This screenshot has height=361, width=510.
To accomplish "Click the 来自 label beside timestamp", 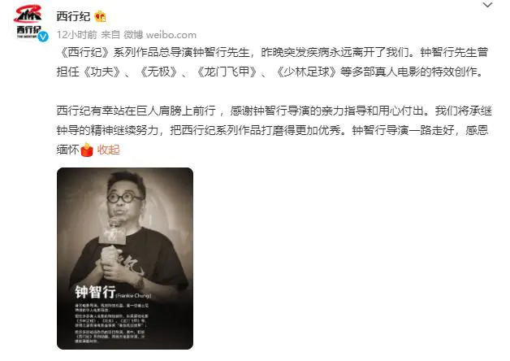I will (x=110, y=34).
